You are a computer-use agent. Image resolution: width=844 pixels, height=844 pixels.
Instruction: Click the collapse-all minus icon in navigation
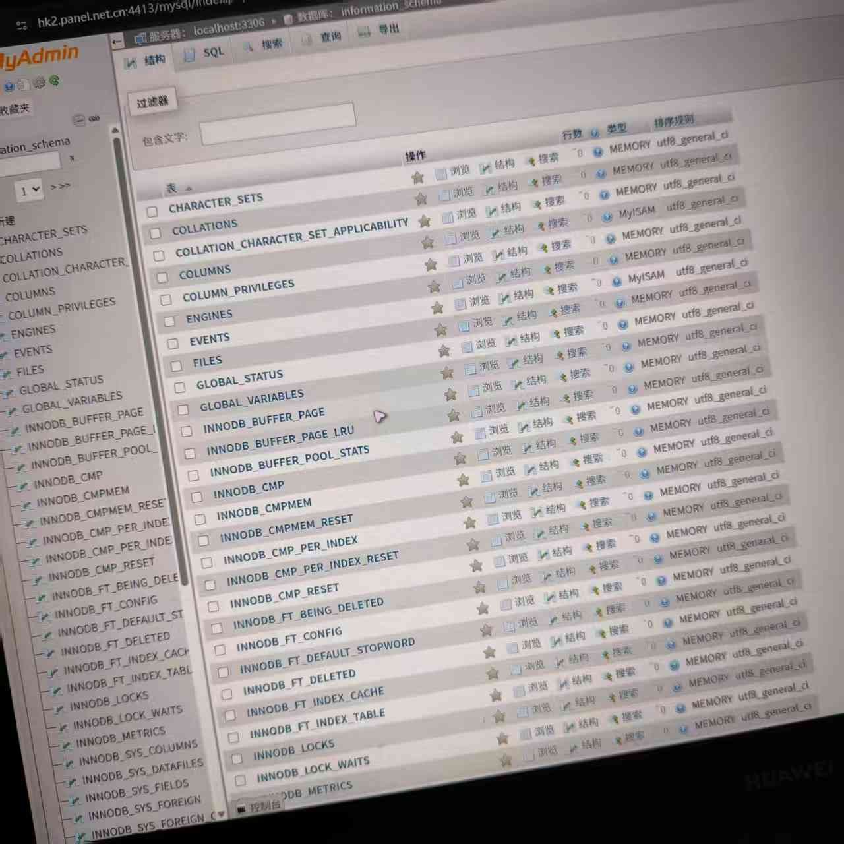pos(79,120)
